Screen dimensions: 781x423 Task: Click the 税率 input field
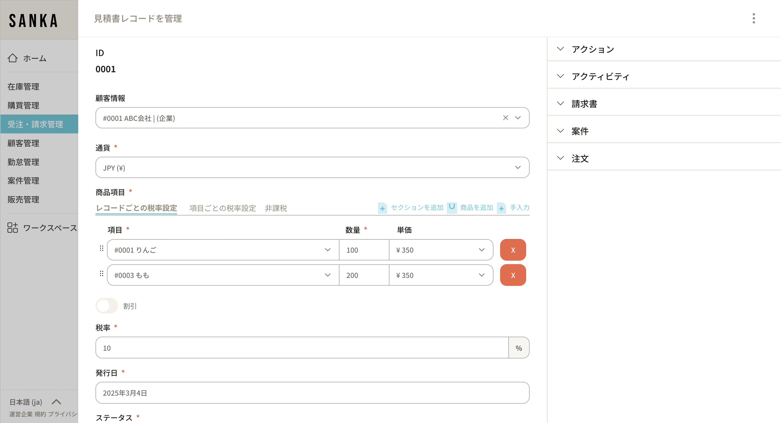click(302, 348)
